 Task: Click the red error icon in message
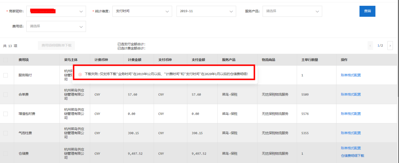point(80,74)
